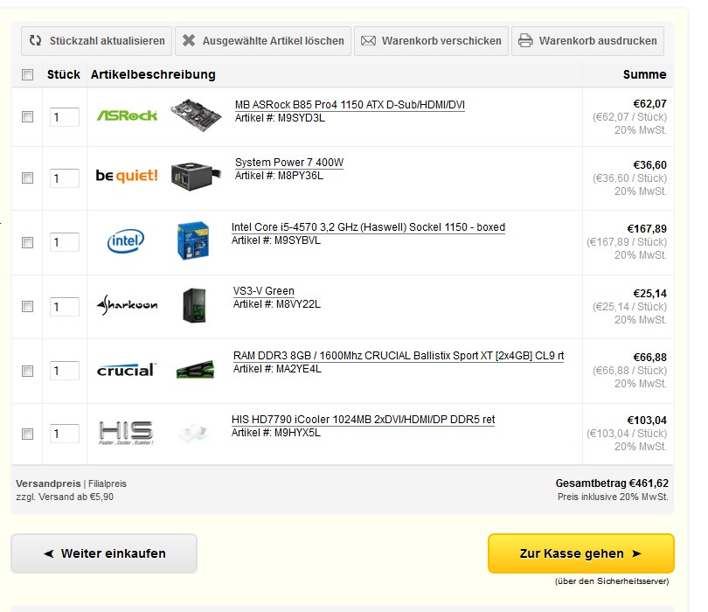The width and height of the screenshot is (708, 612).
Task: Switch to Filialpreis price view
Action: [x=108, y=483]
